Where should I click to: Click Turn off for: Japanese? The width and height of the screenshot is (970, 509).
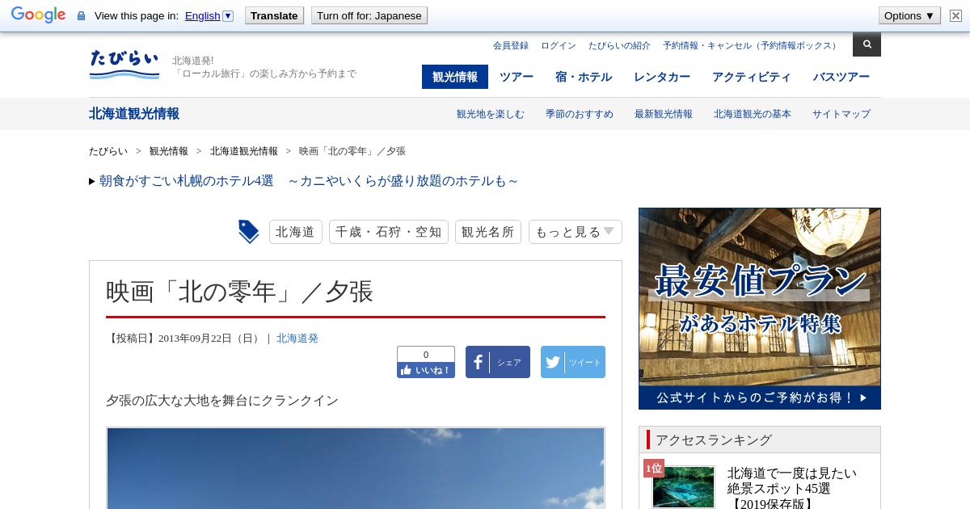369,15
